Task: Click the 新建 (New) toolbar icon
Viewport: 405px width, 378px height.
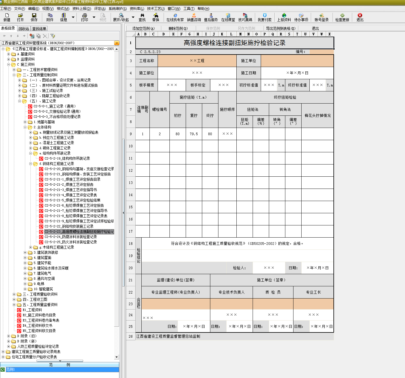Action: coord(7,17)
